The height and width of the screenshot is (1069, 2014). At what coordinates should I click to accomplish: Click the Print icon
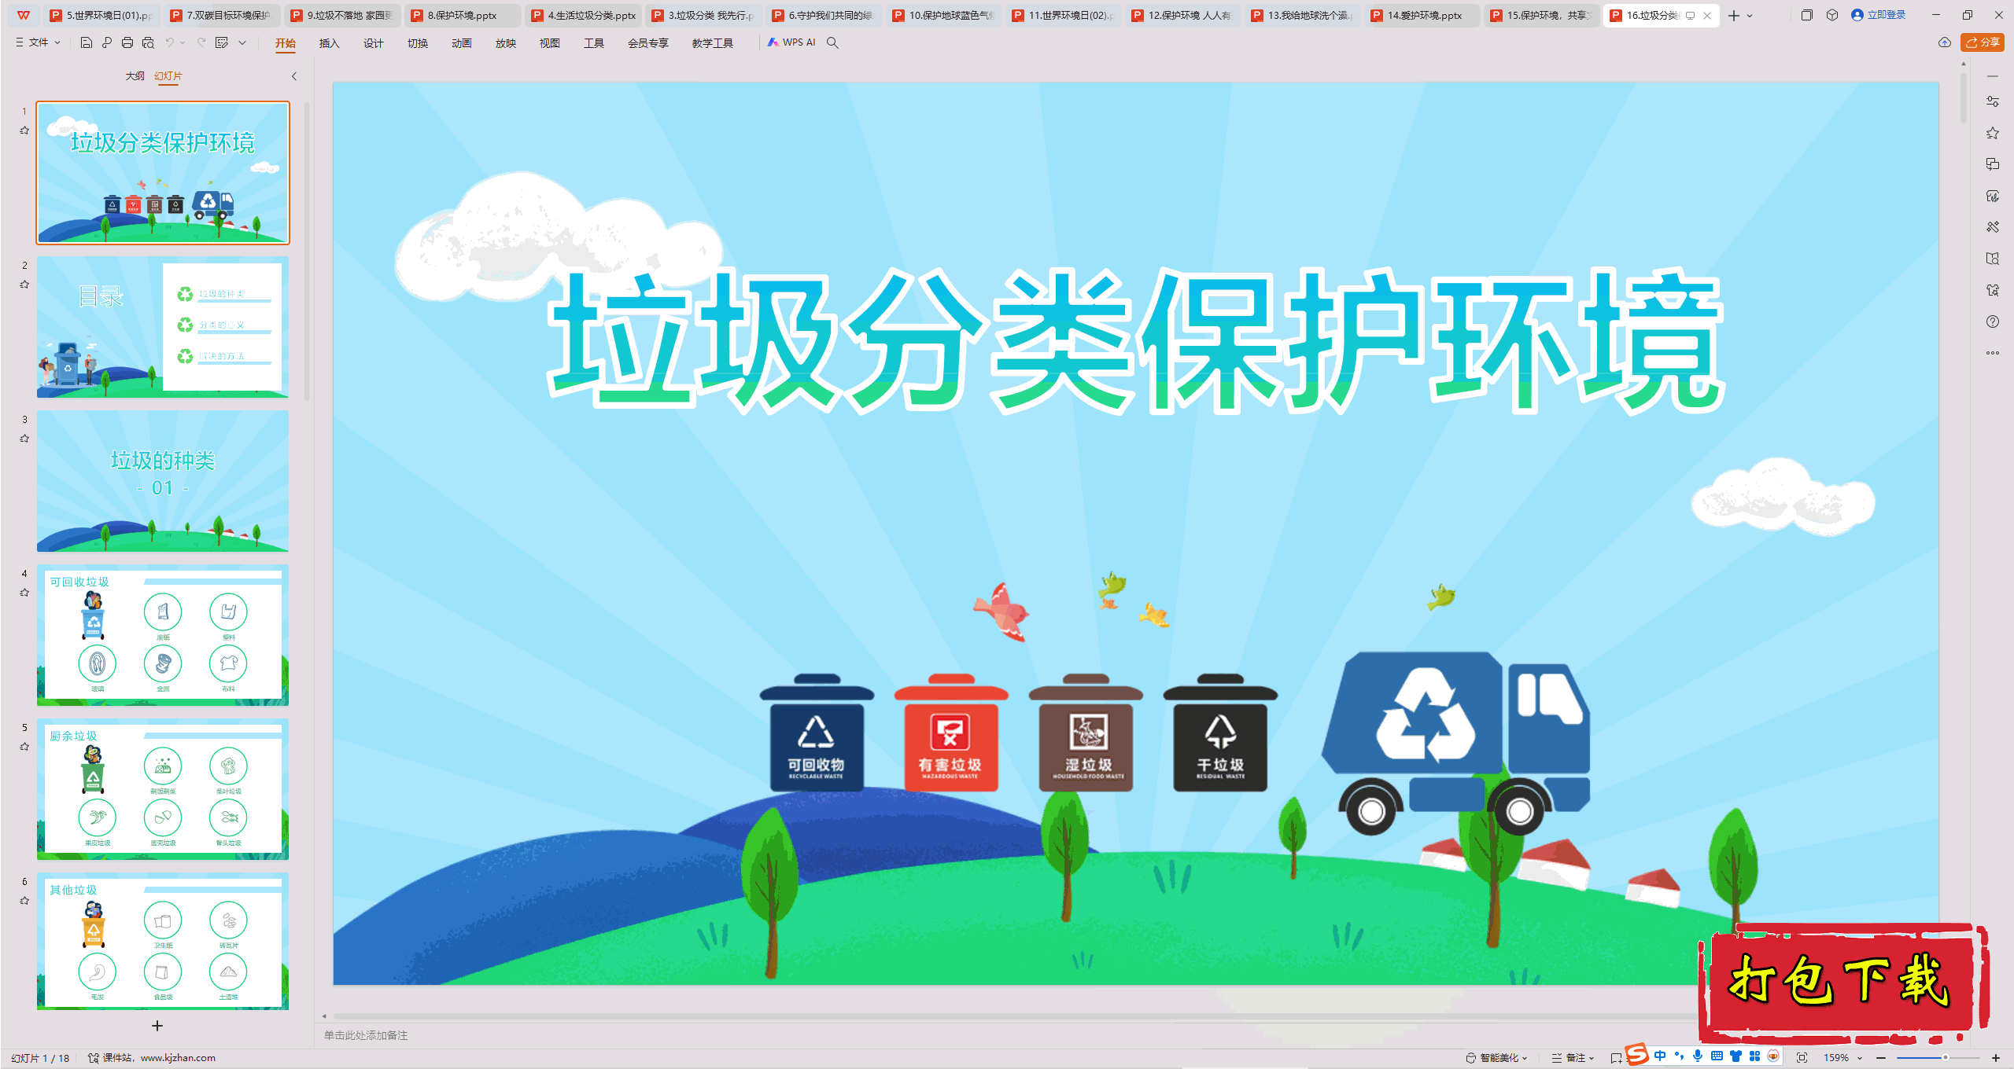tap(127, 42)
